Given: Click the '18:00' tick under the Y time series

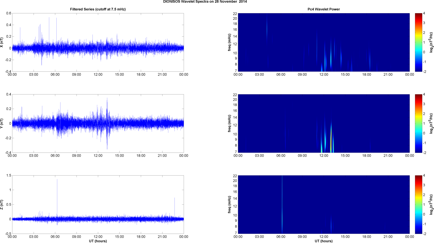Looking at the screenshot, I should coord(141,156).
